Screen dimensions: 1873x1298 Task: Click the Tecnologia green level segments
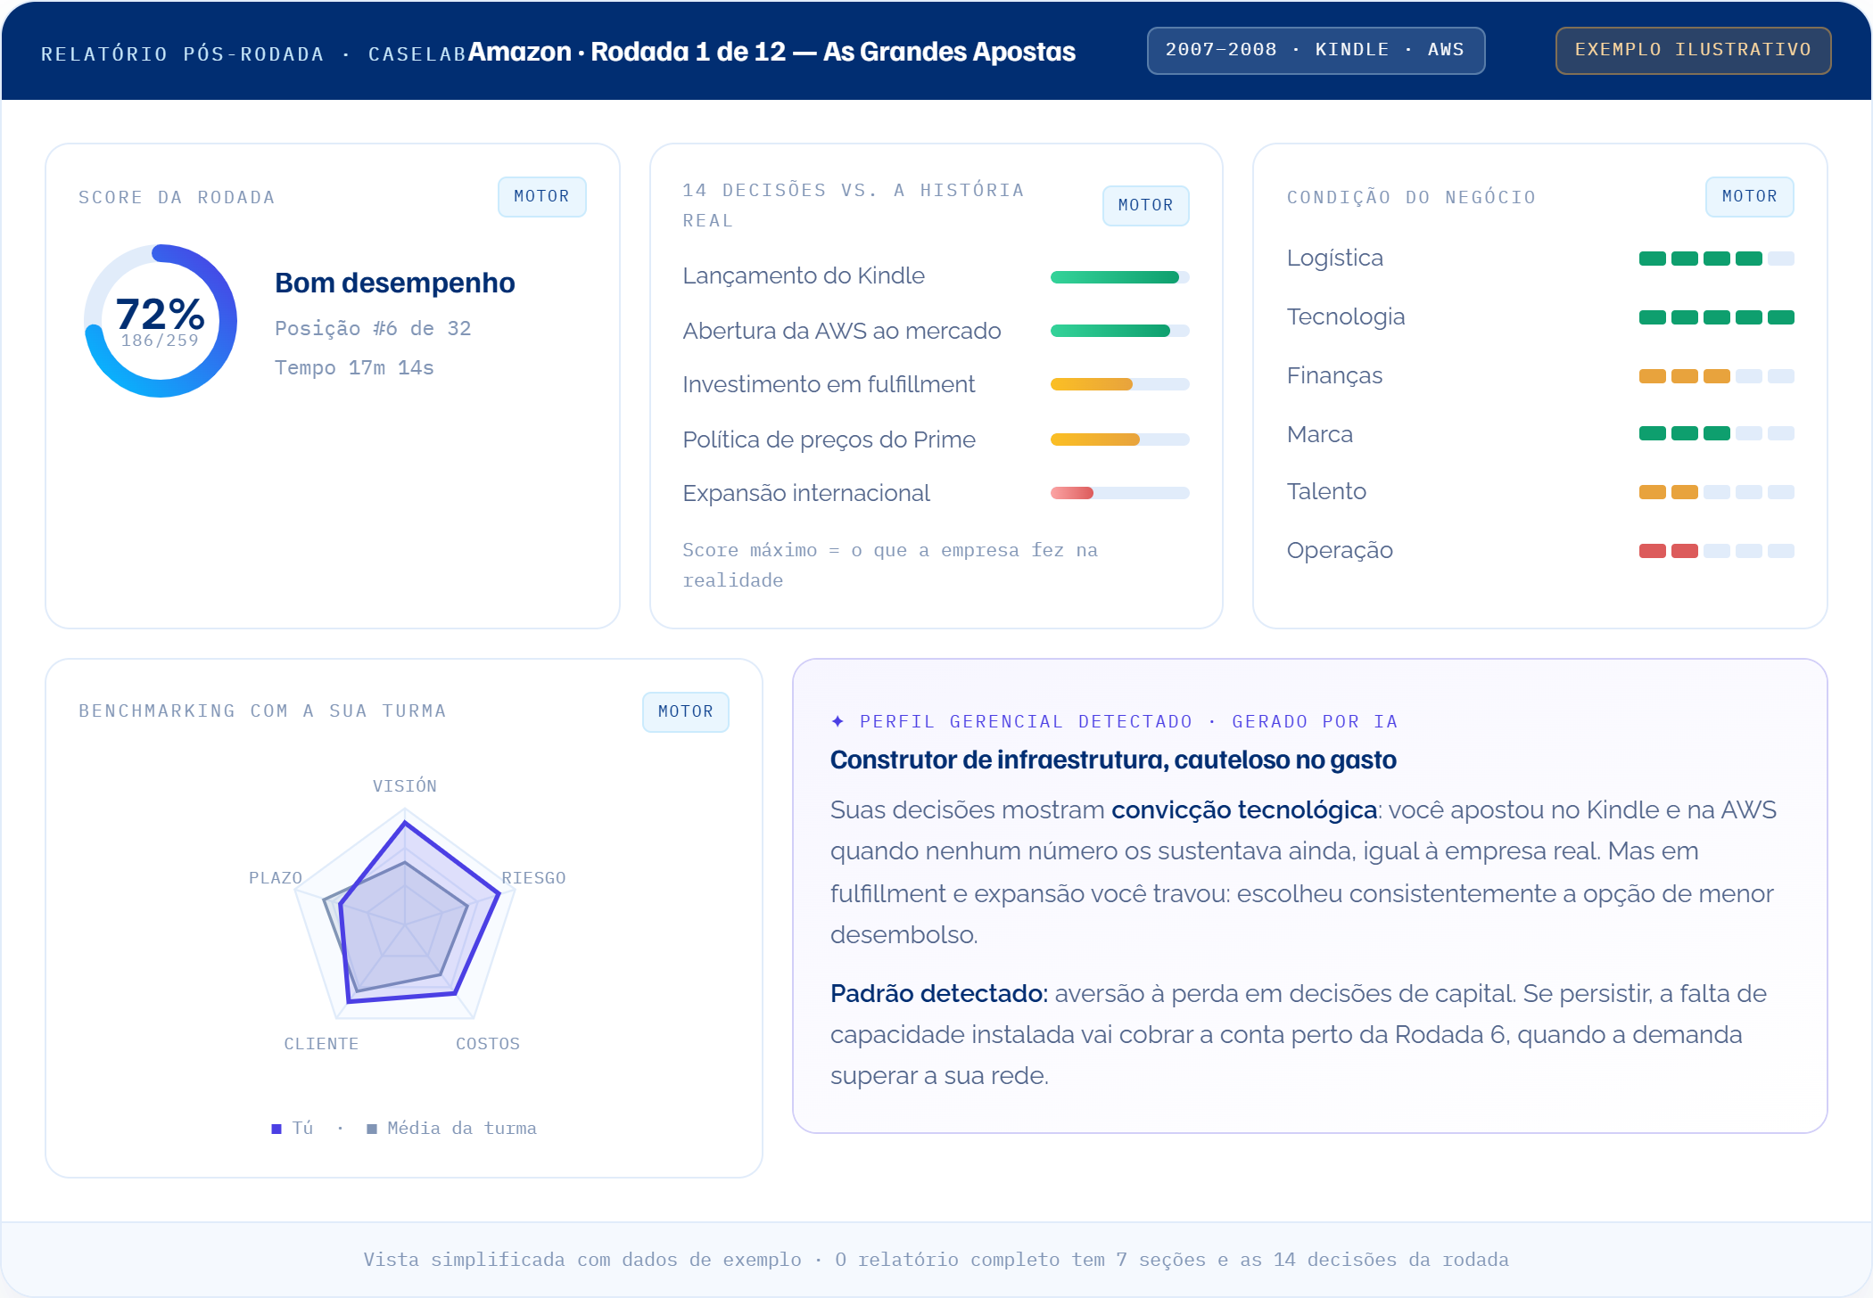pyautogui.click(x=1716, y=317)
